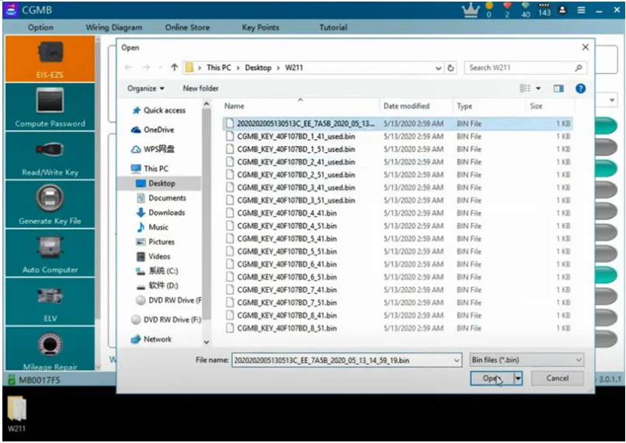Refresh the W211 folder view
Screen dimensions: 626x443
[450, 67]
